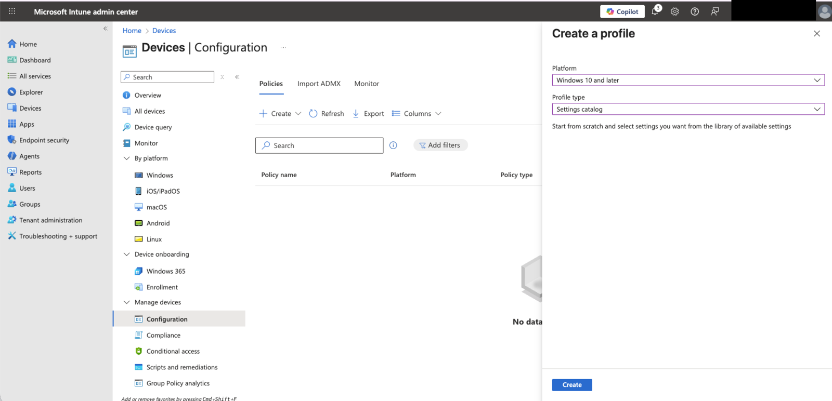The height and width of the screenshot is (401, 832).
Task: Open Group Policy analytics
Action: point(179,383)
